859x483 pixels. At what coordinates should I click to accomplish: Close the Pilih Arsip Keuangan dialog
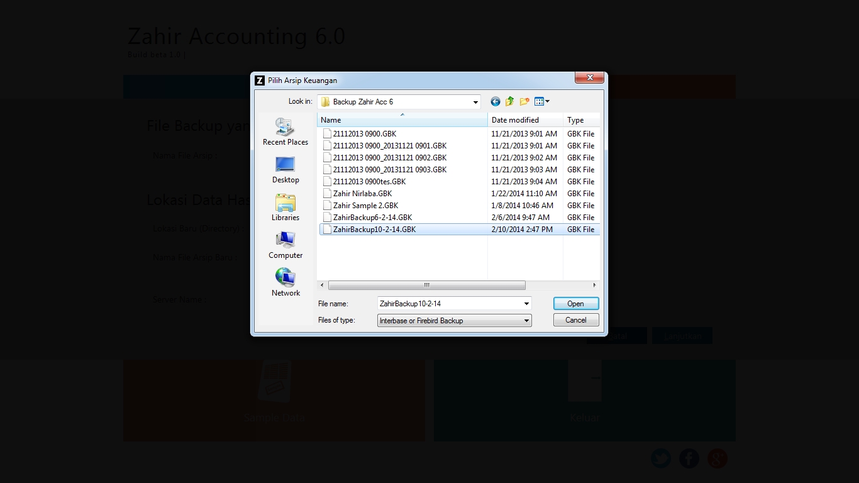click(x=590, y=77)
